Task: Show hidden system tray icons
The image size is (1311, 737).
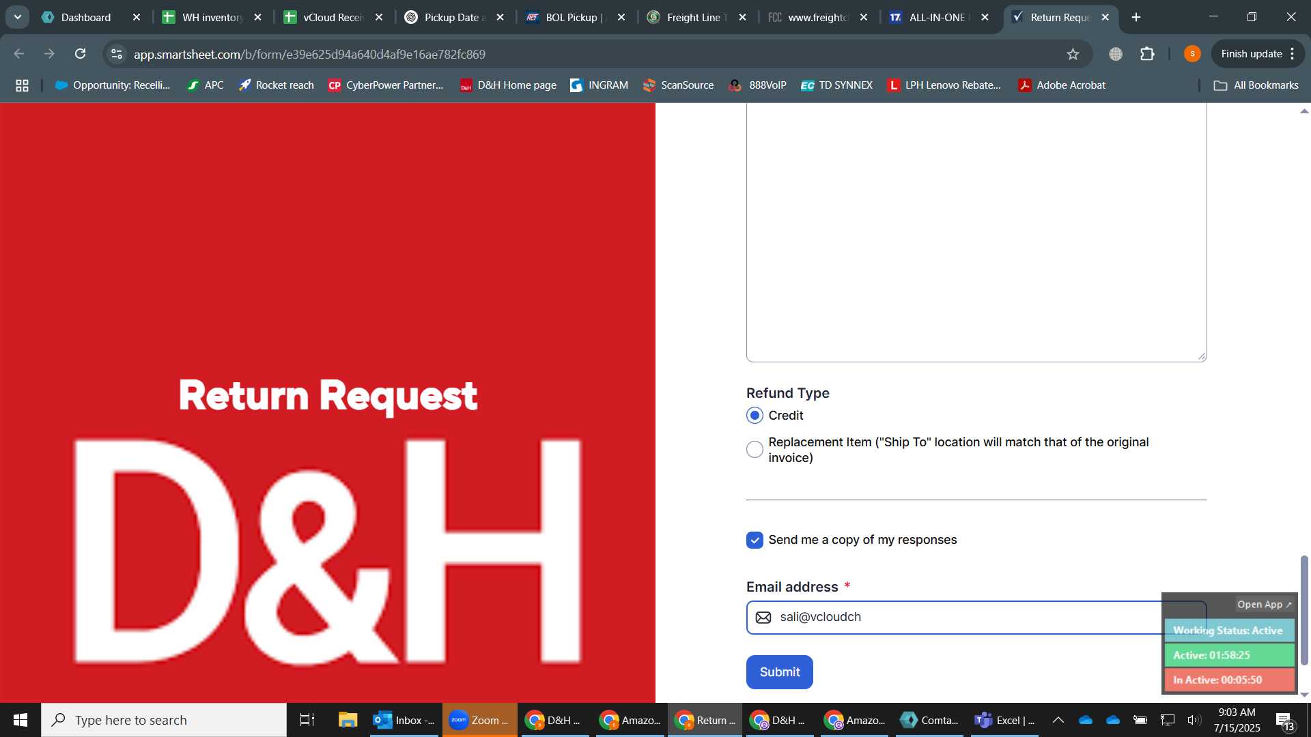Action: tap(1058, 720)
